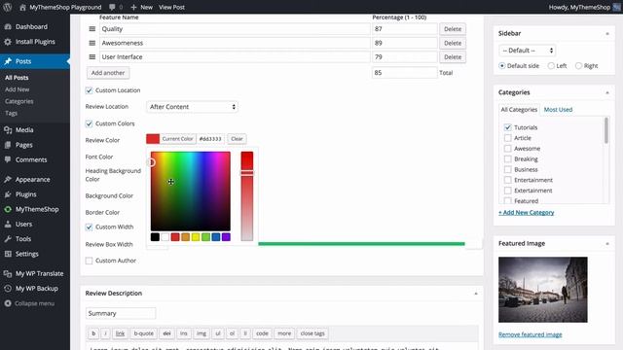This screenshot has height=350, width=623.
Task: Click Remove featured image link
Action: click(530, 334)
